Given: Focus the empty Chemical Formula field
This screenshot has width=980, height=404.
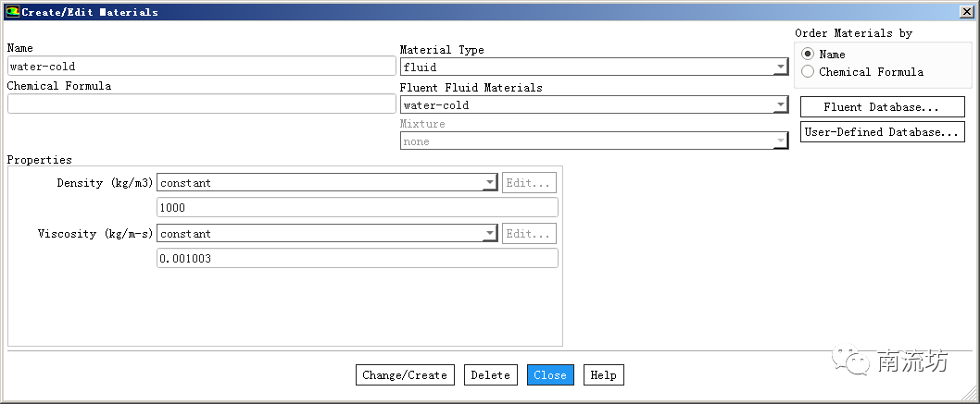Looking at the screenshot, I should (201, 104).
